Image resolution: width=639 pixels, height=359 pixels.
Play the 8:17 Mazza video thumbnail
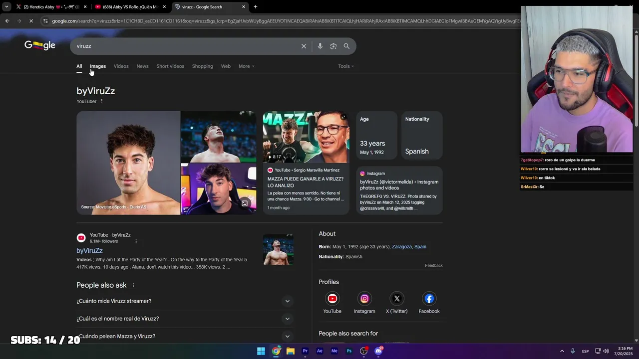306,137
